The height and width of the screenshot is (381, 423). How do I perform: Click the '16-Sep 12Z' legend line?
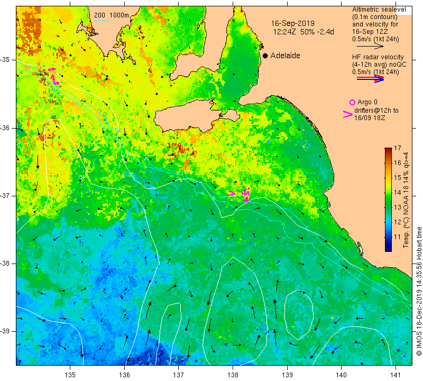tap(370, 32)
